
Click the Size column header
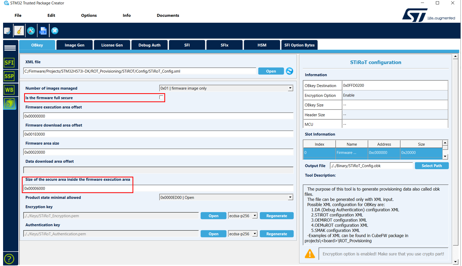(421, 144)
